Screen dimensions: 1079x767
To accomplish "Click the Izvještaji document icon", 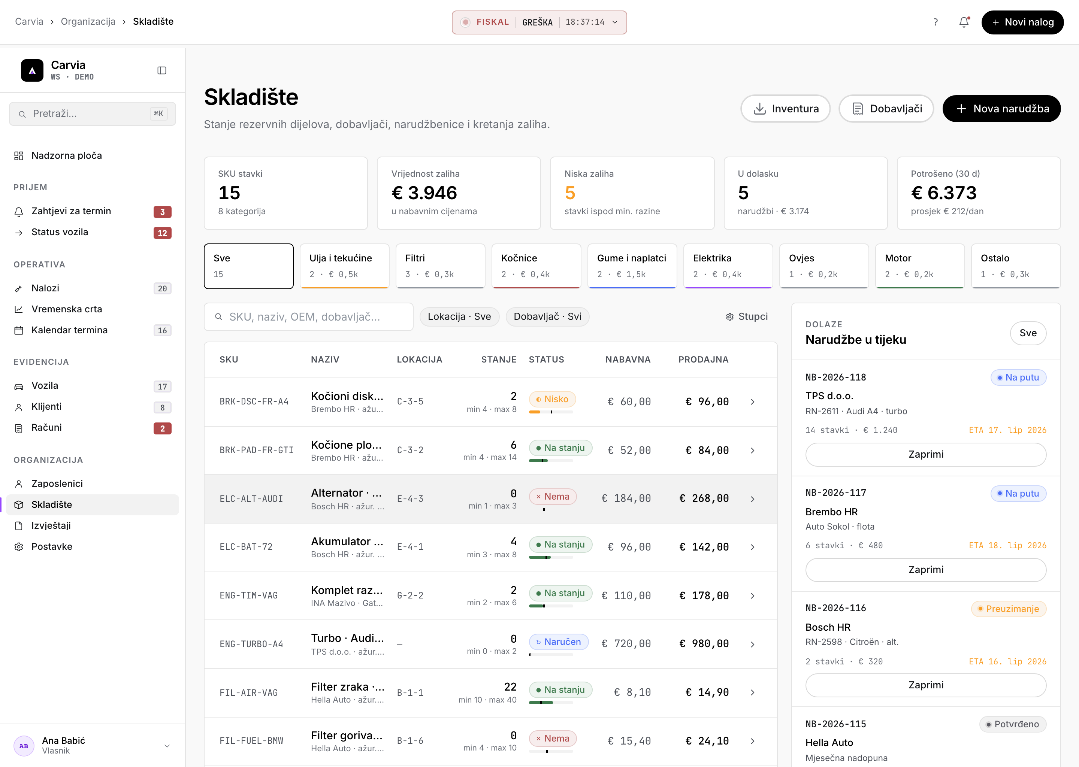I will 19,526.
